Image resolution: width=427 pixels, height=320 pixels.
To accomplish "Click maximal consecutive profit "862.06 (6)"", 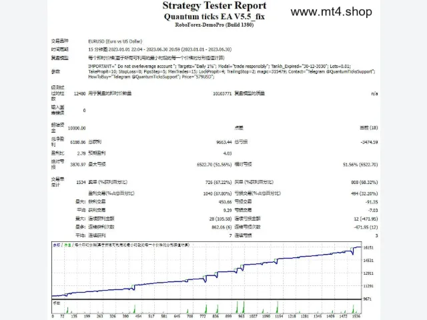I will click(x=222, y=227).
